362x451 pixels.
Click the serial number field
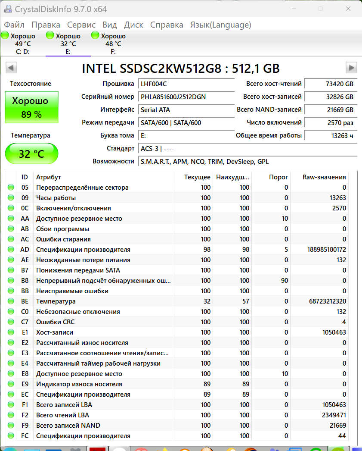point(186,97)
